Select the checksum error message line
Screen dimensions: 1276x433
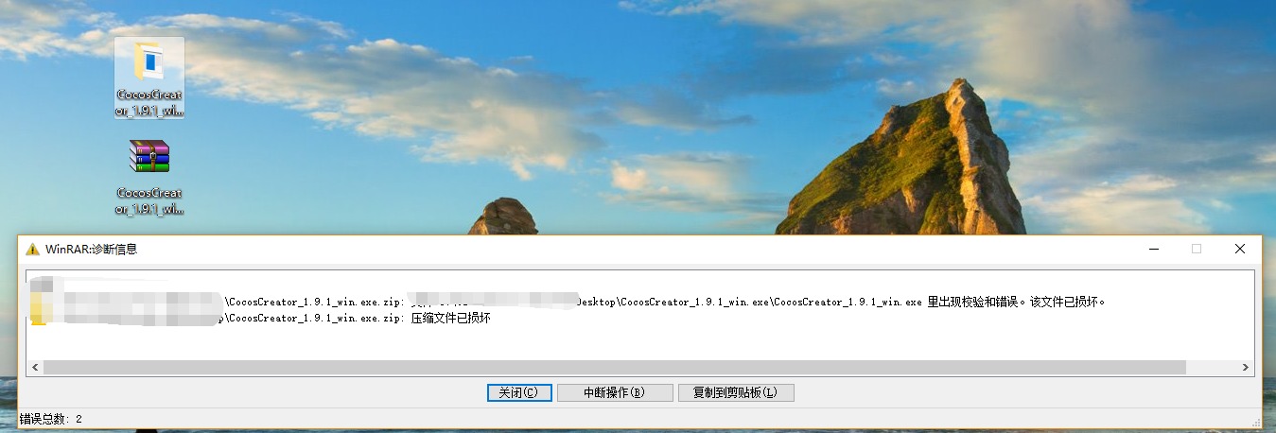[x=568, y=302]
